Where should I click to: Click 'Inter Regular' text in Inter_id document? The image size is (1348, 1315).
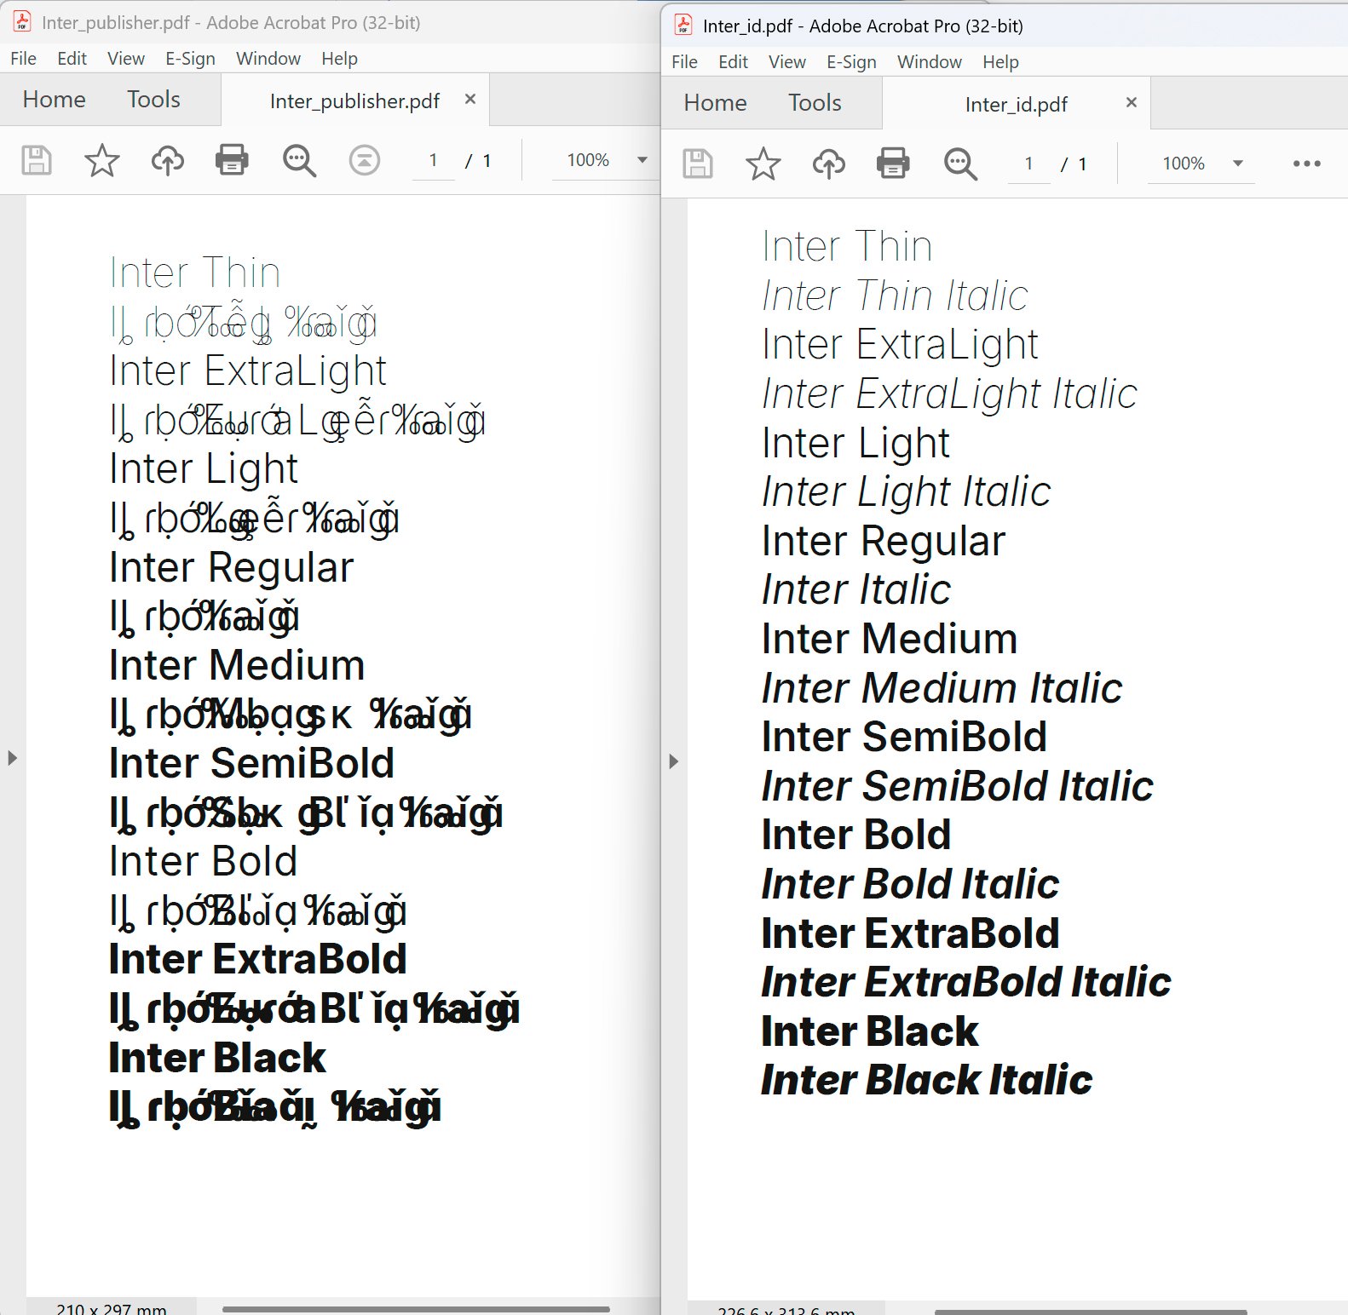pos(884,543)
